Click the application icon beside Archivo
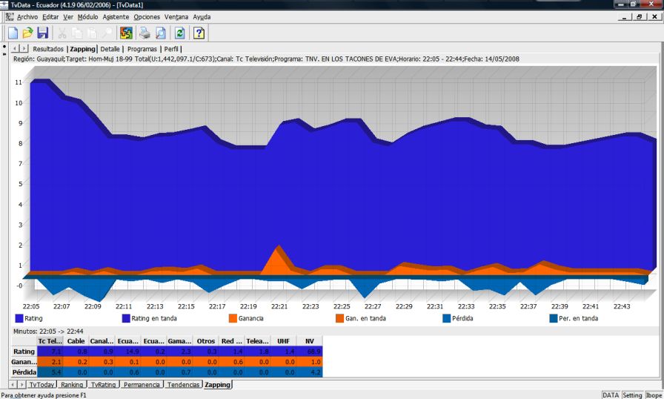 (10, 17)
